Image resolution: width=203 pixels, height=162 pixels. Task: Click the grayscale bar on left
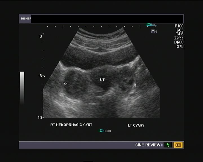(x=22, y=88)
